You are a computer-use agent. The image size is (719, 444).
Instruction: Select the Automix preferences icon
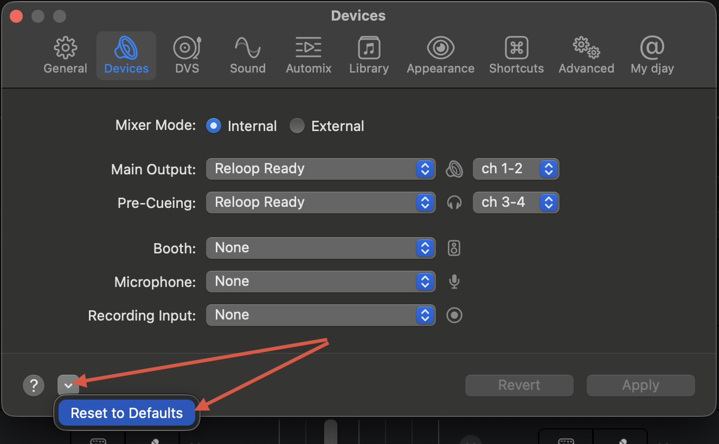pyautogui.click(x=309, y=56)
